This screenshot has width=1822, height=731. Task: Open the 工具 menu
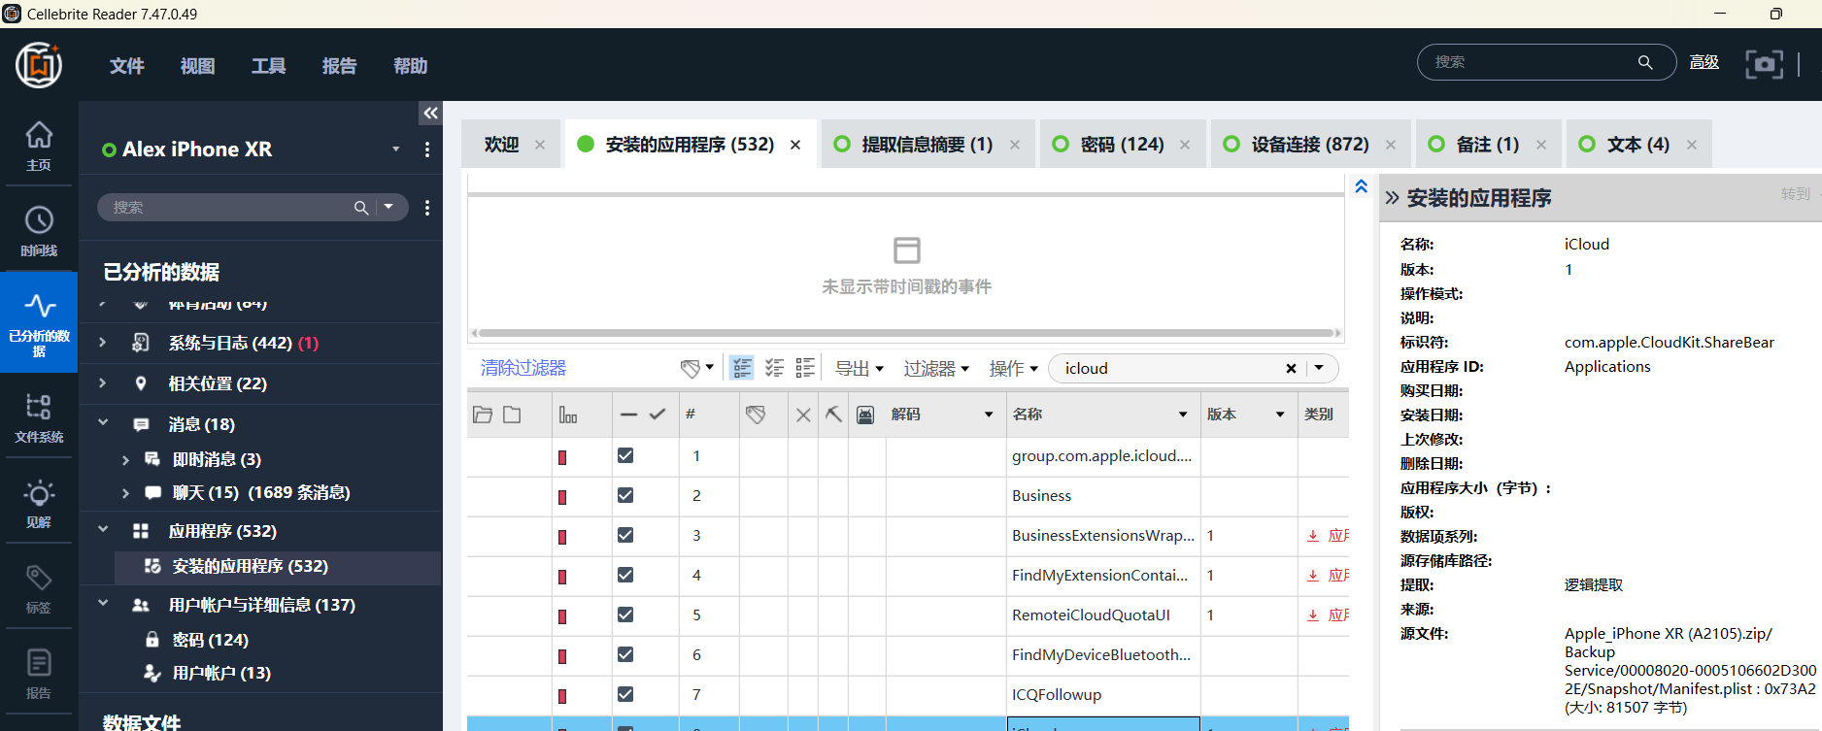click(269, 66)
